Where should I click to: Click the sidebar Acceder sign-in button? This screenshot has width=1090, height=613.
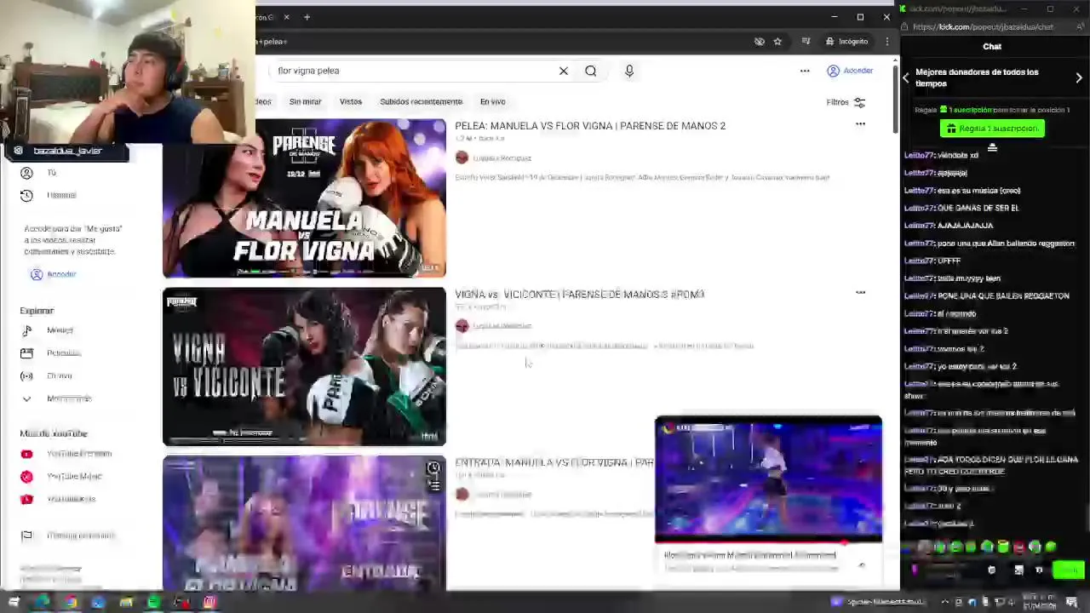pos(54,274)
